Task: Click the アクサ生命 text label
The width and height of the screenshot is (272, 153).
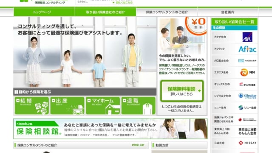Action: pos(220,37)
